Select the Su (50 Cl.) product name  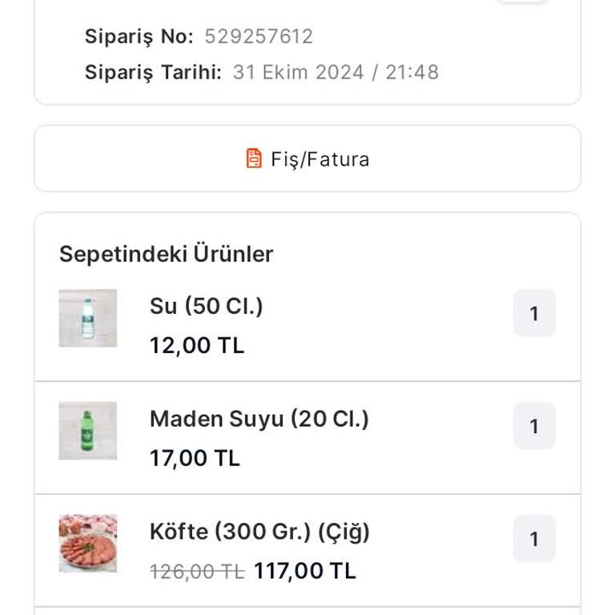[x=207, y=306]
